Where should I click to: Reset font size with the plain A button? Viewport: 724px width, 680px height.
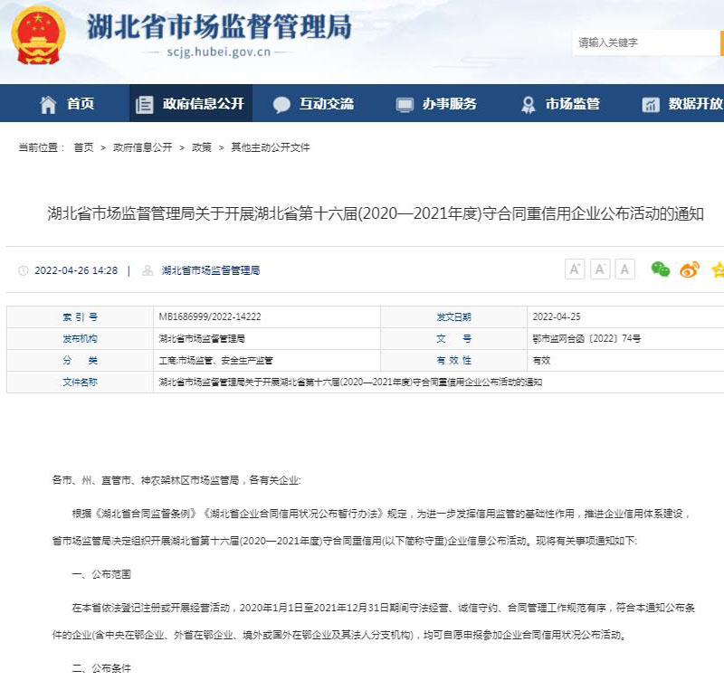tap(624, 269)
